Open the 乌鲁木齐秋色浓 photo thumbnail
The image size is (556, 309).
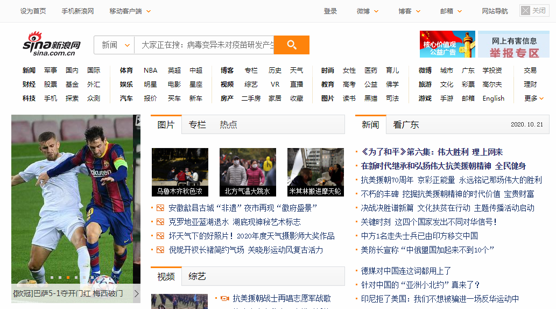pyautogui.click(x=180, y=172)
